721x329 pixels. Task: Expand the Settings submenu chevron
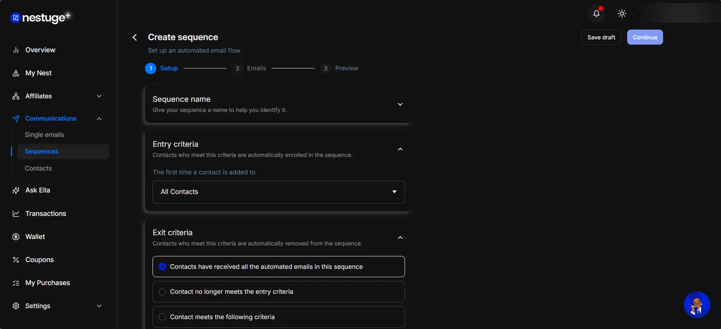point(99,306)
